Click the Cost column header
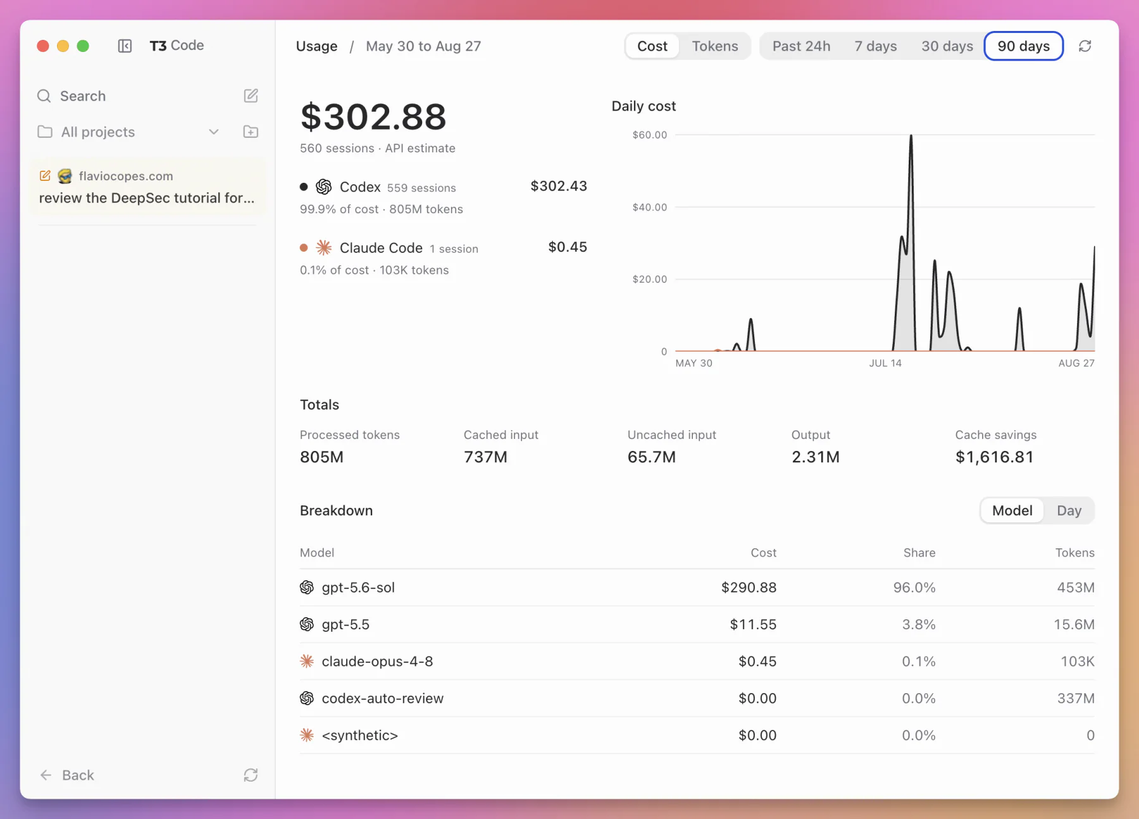Screen dimensions: 1139x819 click(763, 553)
